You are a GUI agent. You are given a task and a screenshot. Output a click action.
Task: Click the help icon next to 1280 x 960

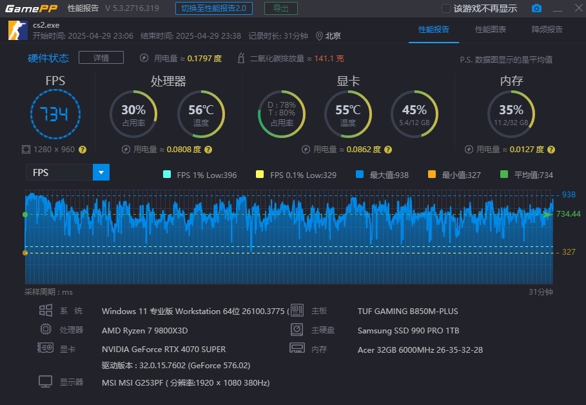(83, 150)
